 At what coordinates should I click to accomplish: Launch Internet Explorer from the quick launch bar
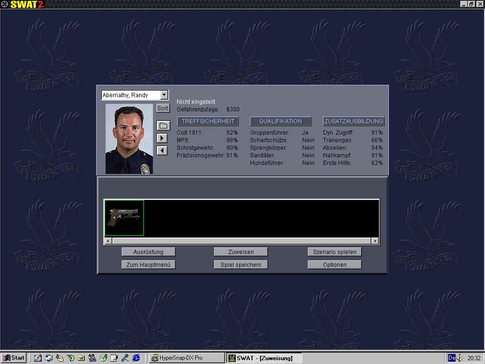(x=136, y=358)
